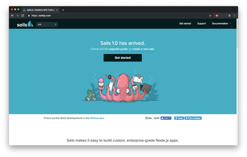Open the v1.0 version selector dropdown
This screenshot has height=157, width=247.
coord(47,24)
